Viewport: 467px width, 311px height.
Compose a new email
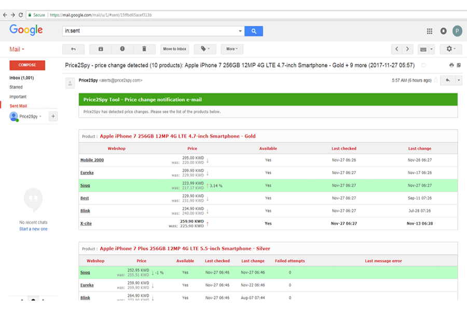click(x=27, y=65)
